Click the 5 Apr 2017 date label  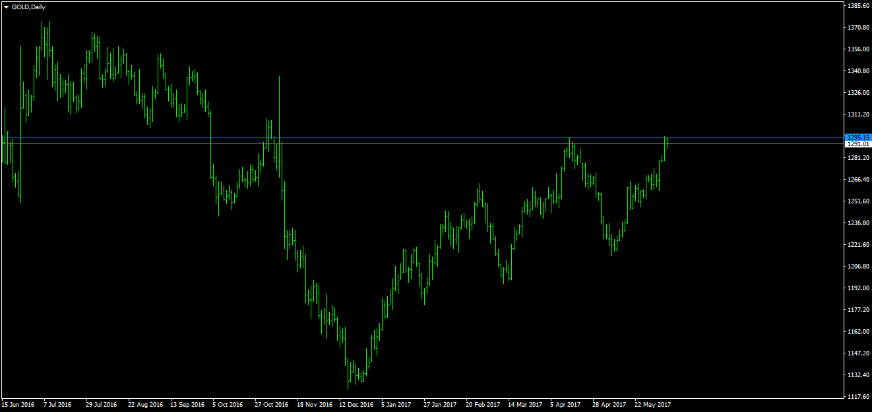pyautogui.click(x=565, y=405)
